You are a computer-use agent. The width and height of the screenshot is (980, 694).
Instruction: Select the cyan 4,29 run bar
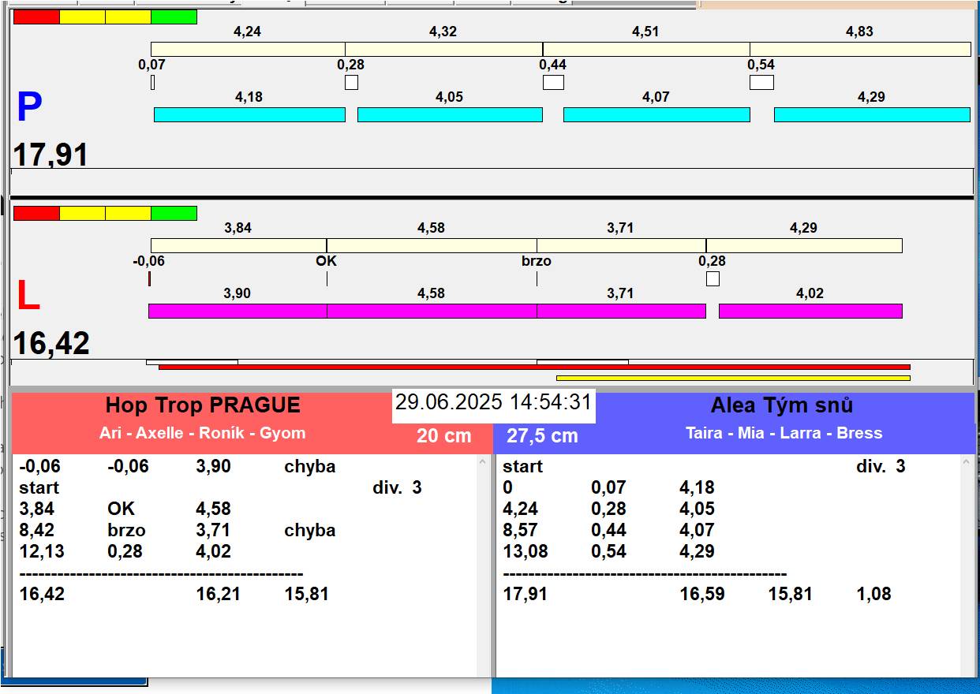coord(871,114)
